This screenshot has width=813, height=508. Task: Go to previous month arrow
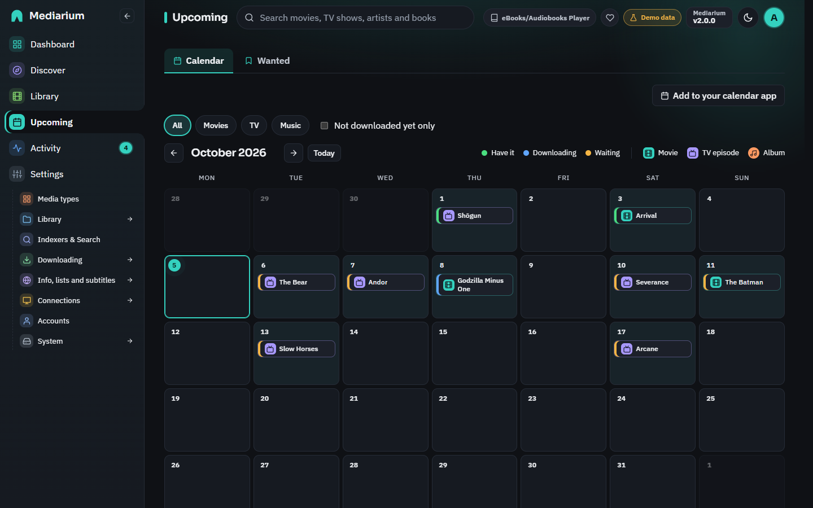(174, 153)
